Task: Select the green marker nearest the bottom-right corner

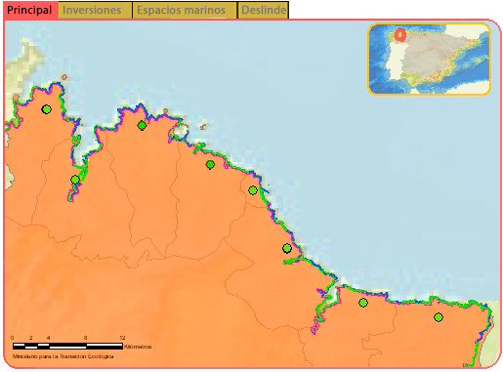Action: 439,317
